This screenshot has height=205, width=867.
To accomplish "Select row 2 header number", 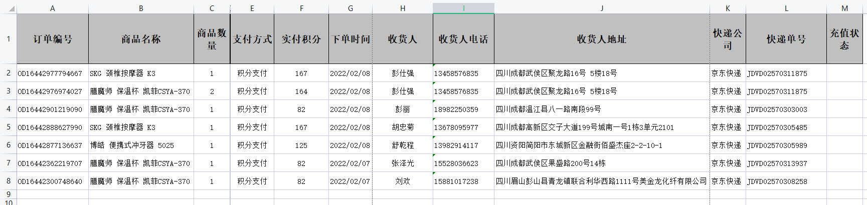I will pyautogui.click(x=8, y=73).
